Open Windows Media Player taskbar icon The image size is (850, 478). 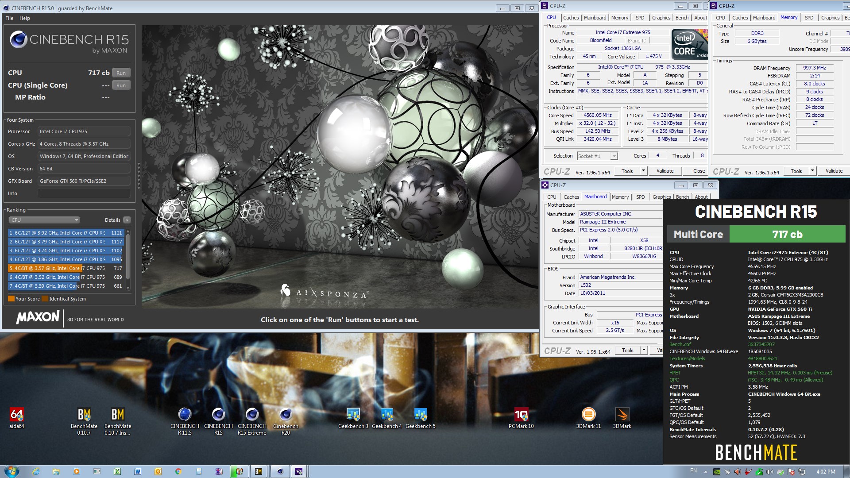[x=77, y=471]
